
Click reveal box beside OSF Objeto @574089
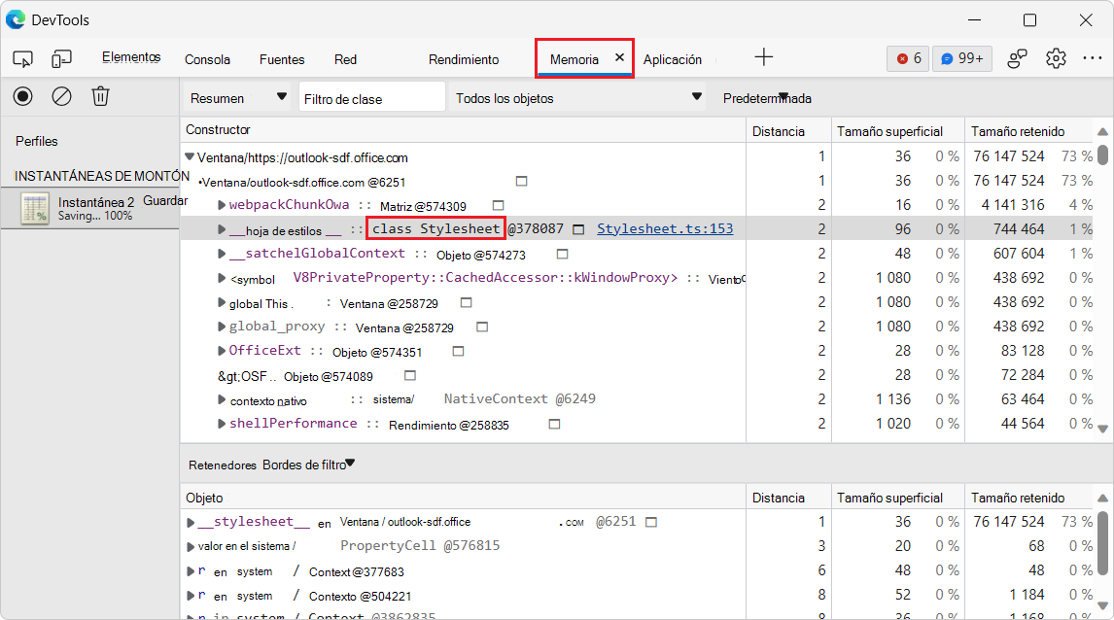(x=410, y=375)
